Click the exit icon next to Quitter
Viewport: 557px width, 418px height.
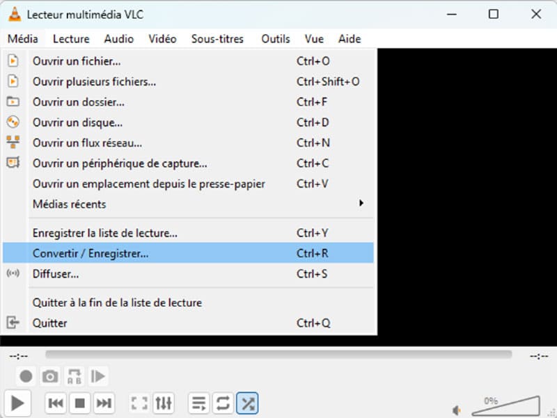13,323
